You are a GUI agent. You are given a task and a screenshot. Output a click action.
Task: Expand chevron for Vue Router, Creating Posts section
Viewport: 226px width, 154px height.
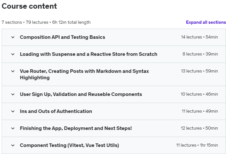coord(13,71)
